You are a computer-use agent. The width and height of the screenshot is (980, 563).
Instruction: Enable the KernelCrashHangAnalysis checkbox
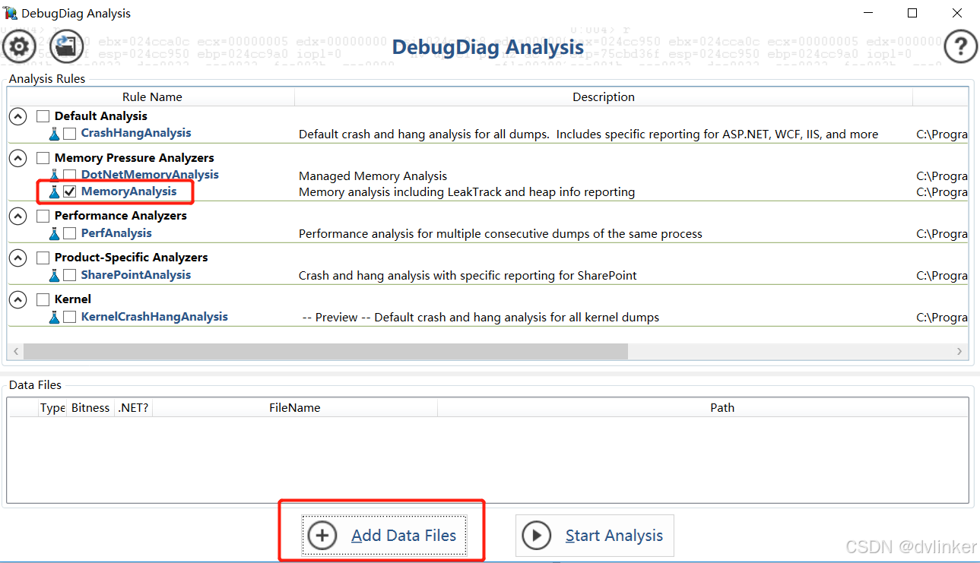pos(69,318)
